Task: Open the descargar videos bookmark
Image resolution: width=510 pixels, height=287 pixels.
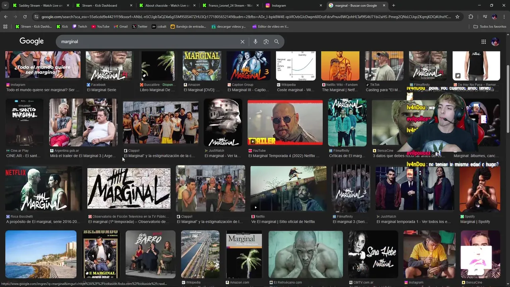Action: 229,27
